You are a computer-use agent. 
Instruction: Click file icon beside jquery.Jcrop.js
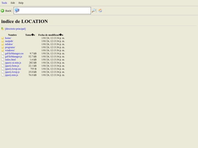[x=3, y=72]
